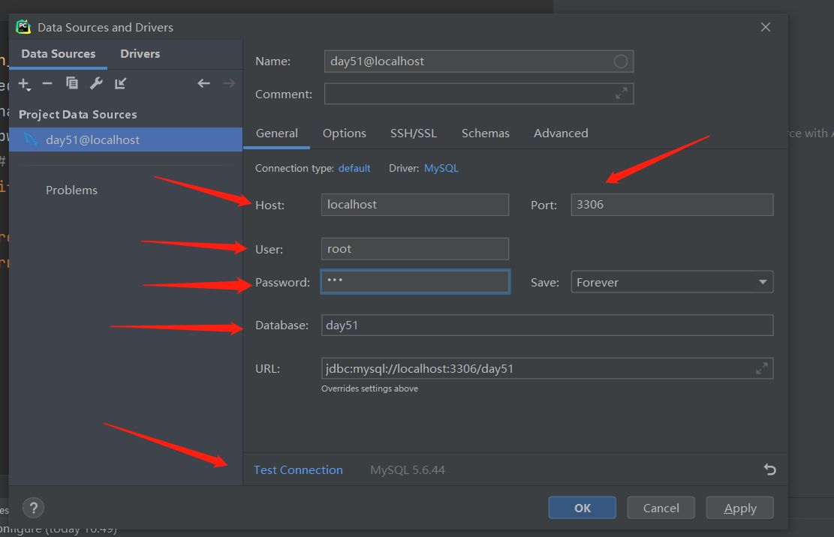Screen dimensions: 834x537
Task: Click MySQL 5.6.44 version text
Action: (x=408, y=470)
